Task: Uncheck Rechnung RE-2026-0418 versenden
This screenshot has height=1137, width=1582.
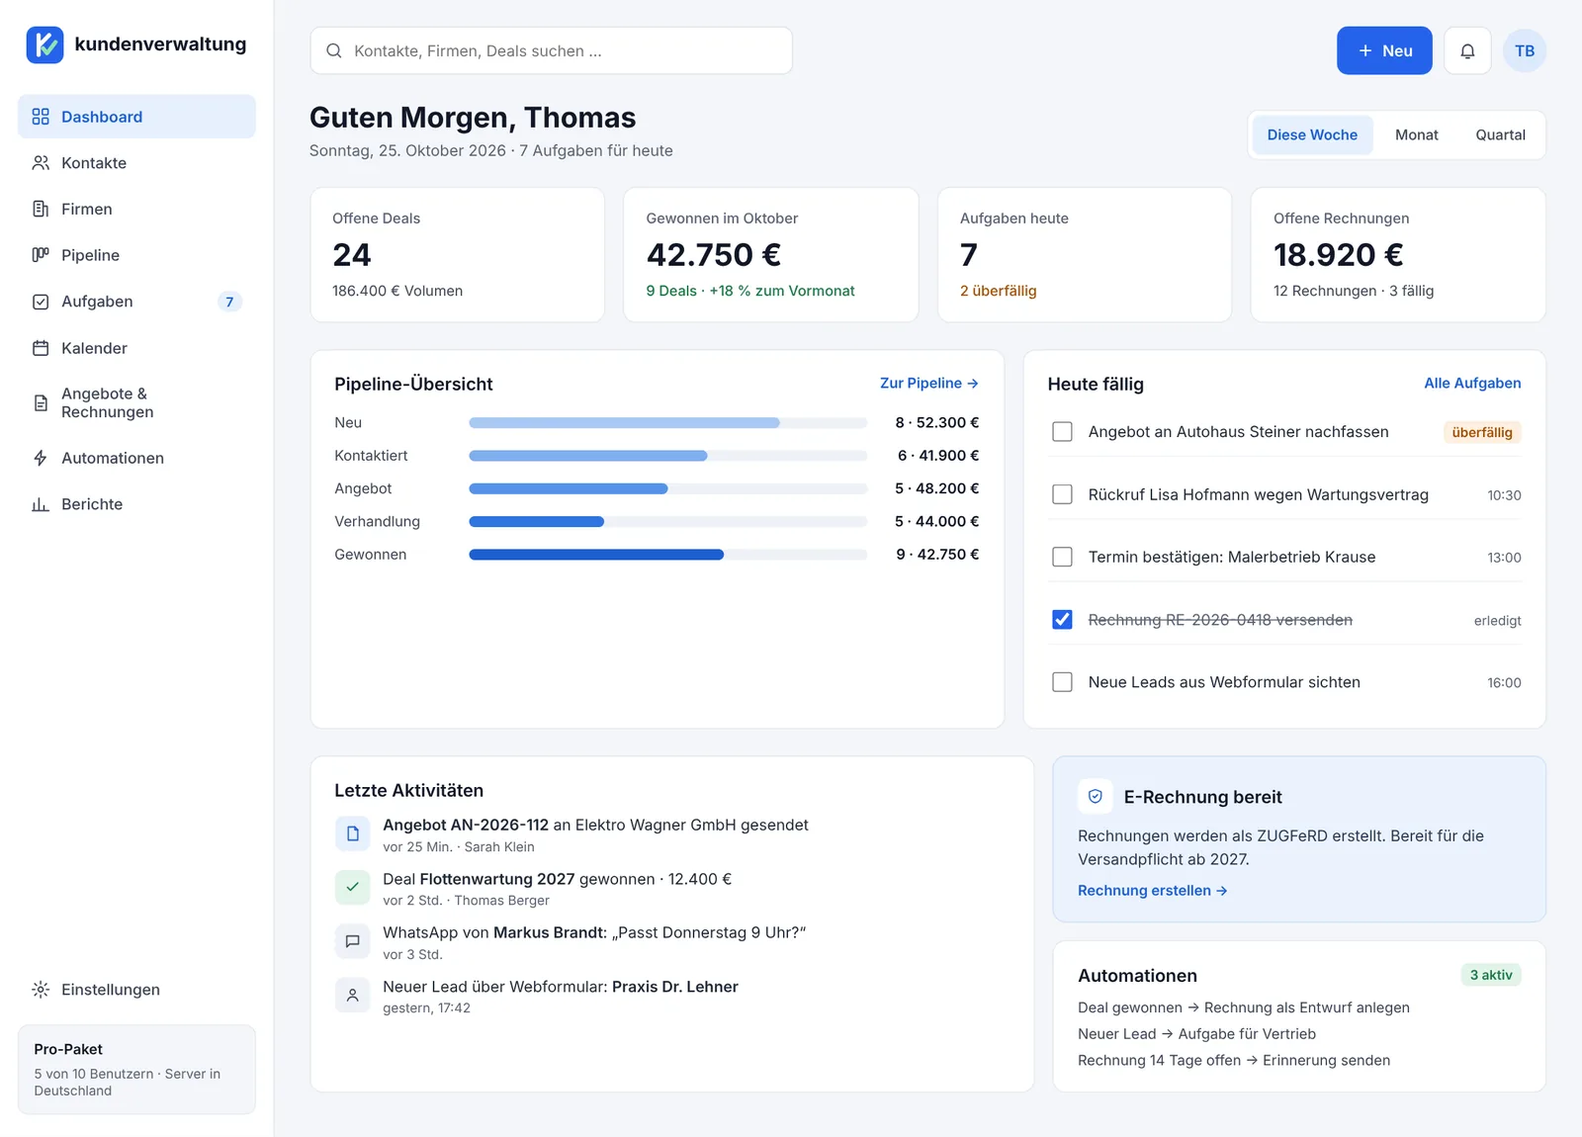Action: click(1062, 620)
